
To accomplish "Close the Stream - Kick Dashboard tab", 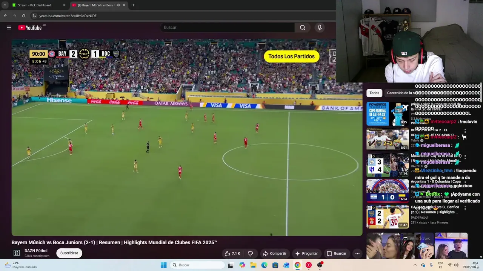I will pyautogui.click(x=64, y=5).
